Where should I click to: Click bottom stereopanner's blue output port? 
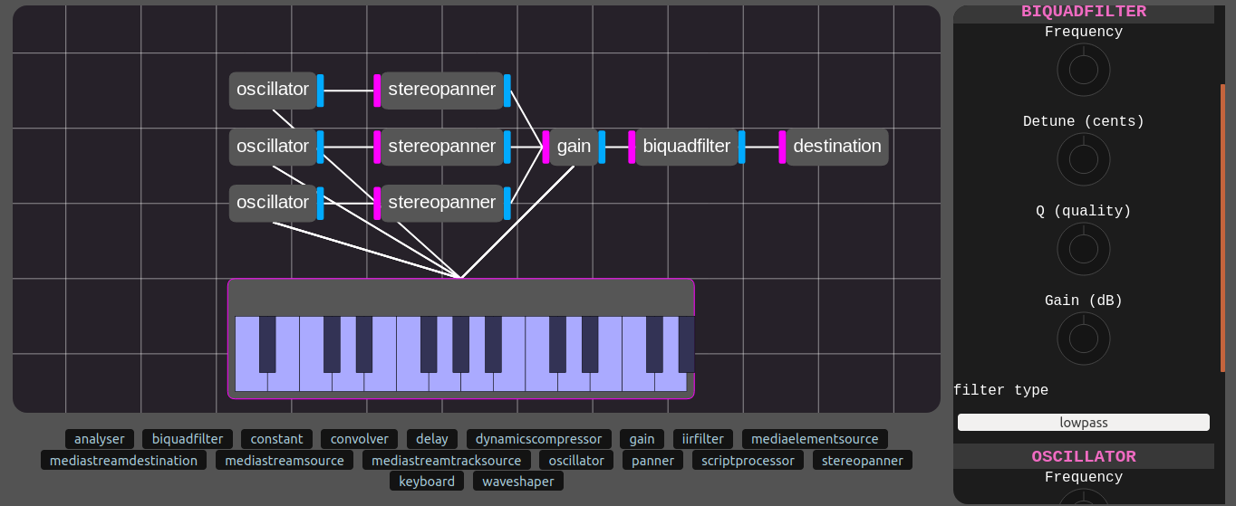[x=507, y=203]
